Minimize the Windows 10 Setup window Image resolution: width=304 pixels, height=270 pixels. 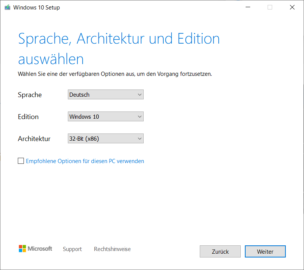coord(248,7)
